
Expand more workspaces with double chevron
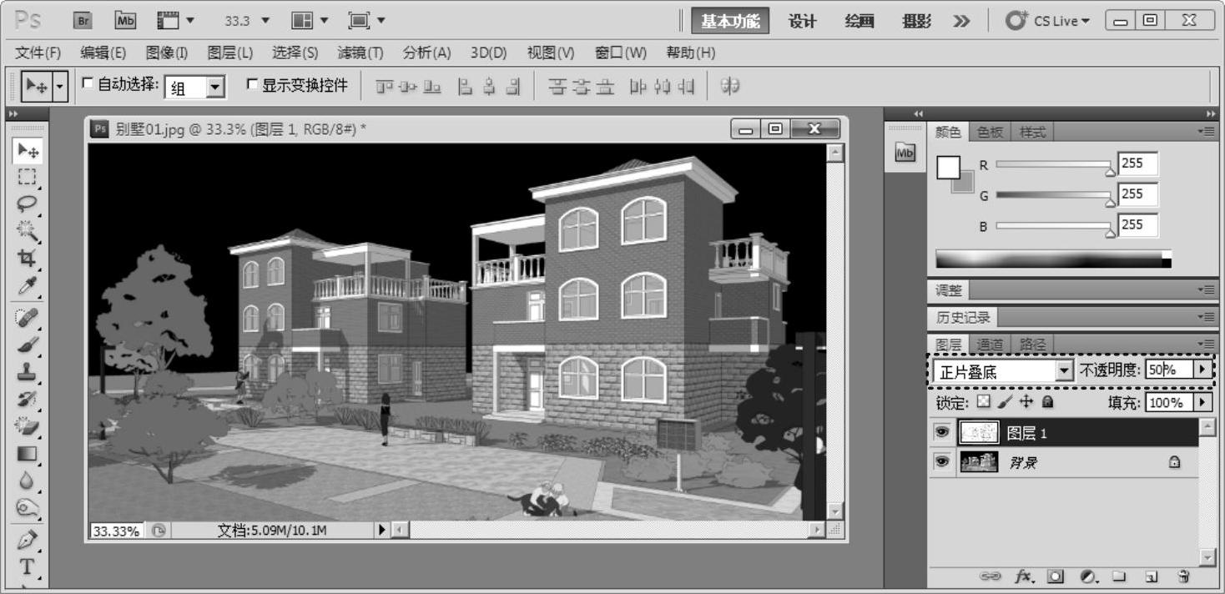pyautogui.click(x=961, y=21)
